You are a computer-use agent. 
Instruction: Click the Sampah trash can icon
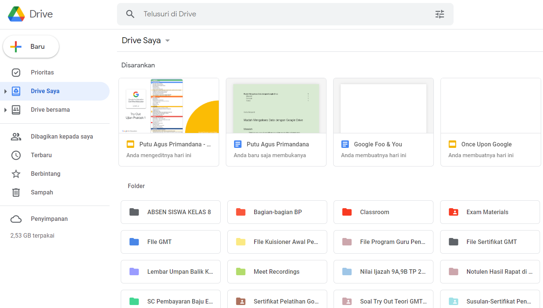coord(16,192)
